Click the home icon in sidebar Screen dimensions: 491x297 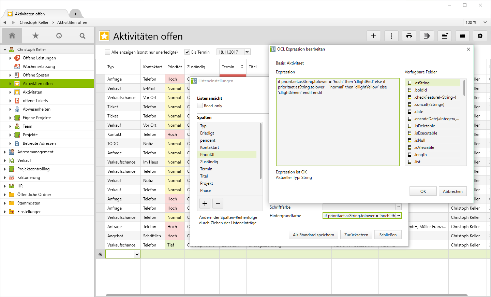[12, 36]
